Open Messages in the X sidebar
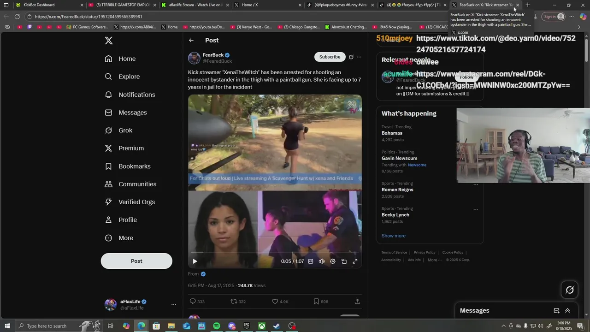 tap(126, 113)
